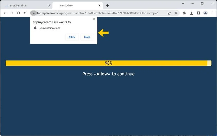
Task: Close the browser window
Action: pyautogui.click(x=212, y=4)
